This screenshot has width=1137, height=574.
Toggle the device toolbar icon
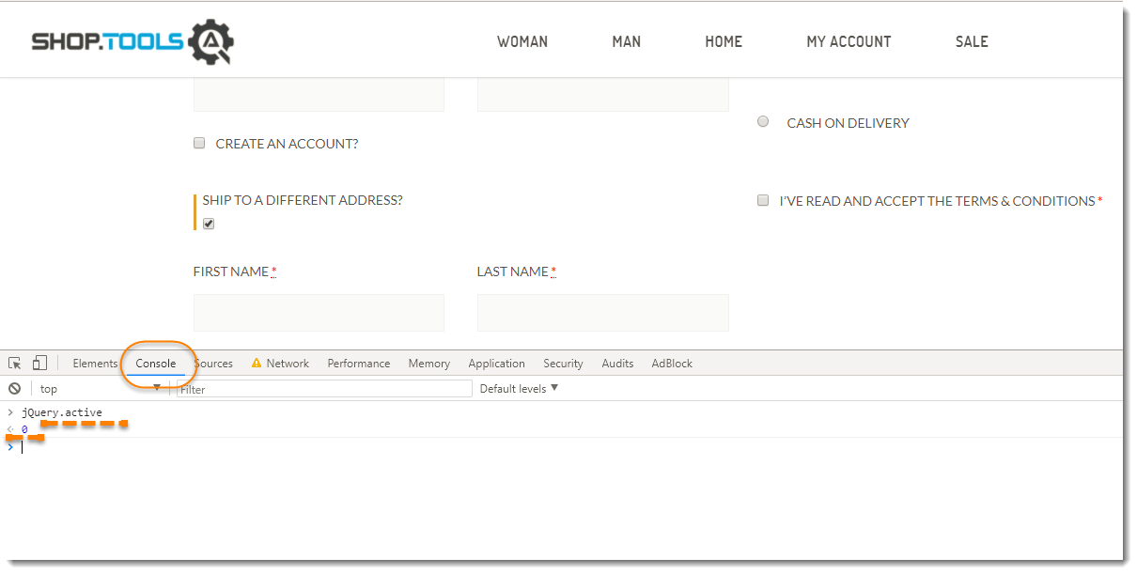[x=39, y=363]
